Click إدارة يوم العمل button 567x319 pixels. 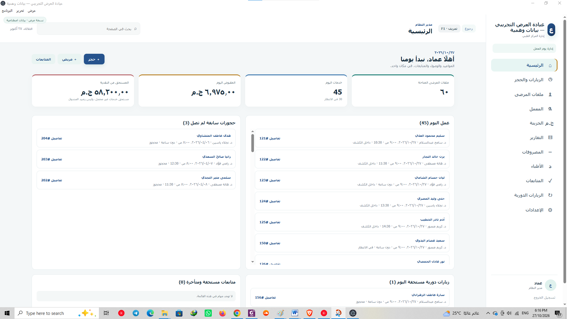point(524,49)
